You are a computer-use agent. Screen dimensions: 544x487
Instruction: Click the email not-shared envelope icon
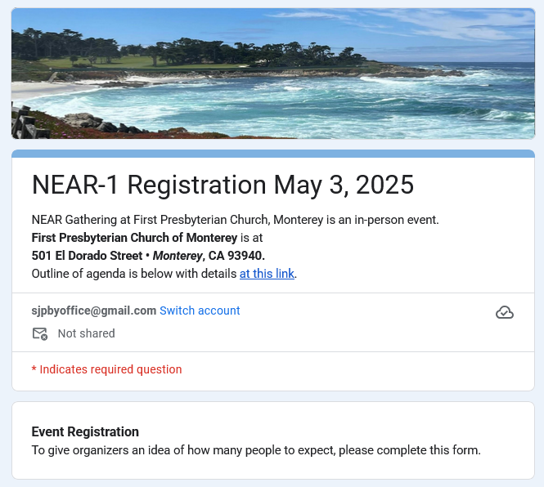(x=39, y=333)
